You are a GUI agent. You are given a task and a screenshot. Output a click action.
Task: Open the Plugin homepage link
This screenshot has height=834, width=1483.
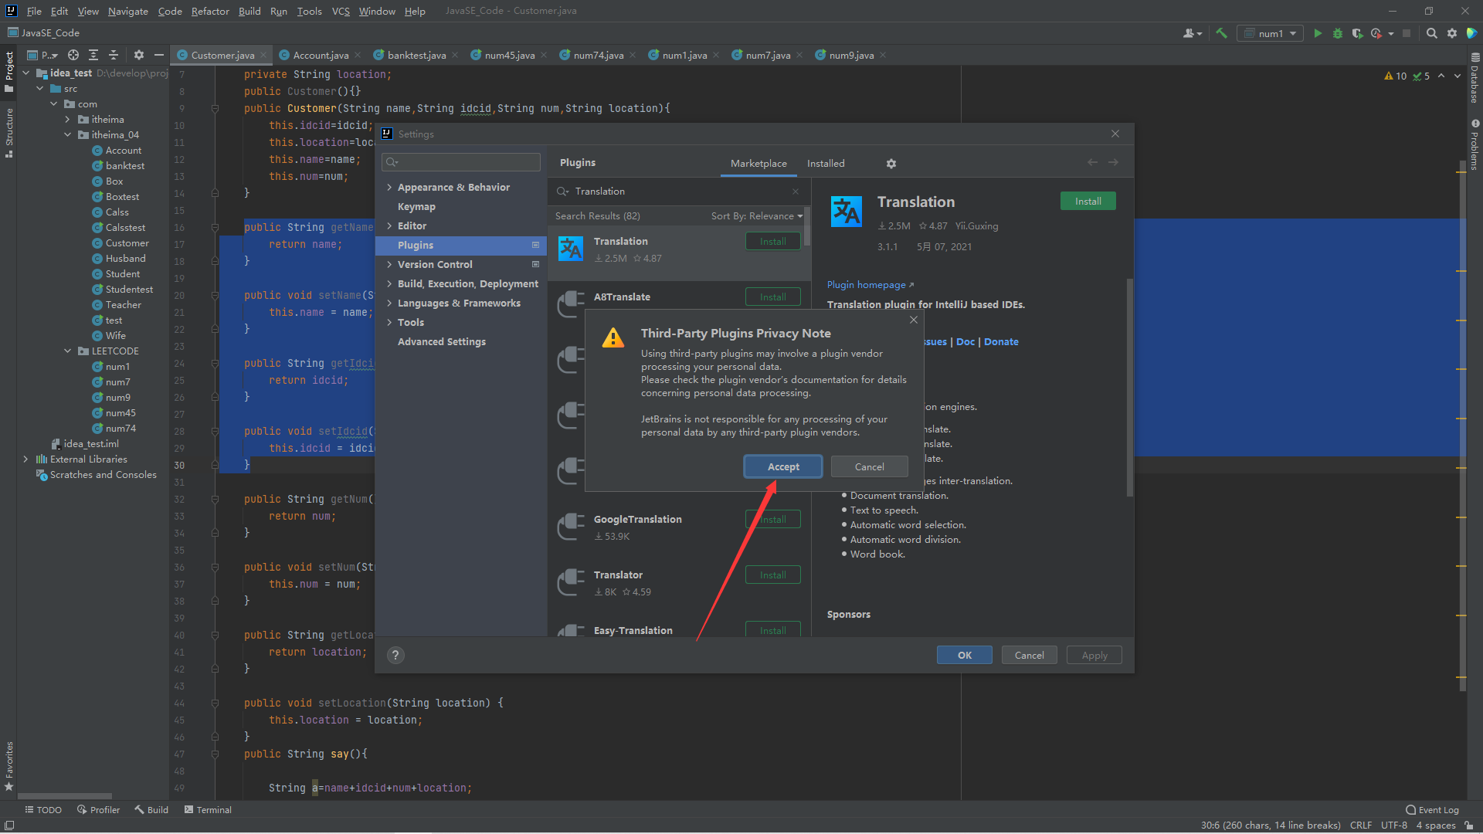(870, 285)
